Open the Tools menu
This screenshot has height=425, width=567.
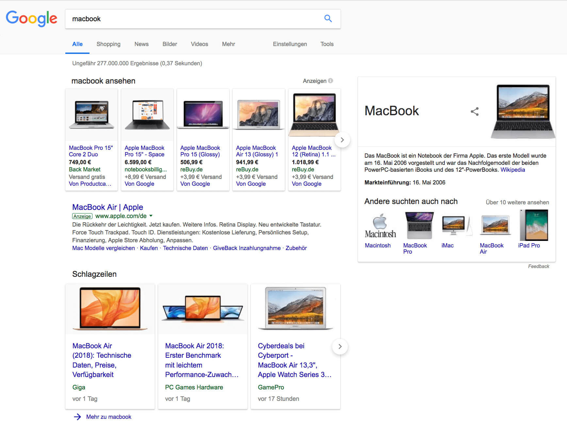click(x=327, y=44)
